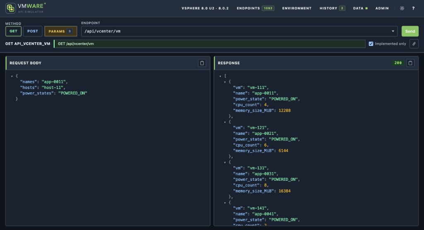Viewport: 424px width, 230px height.
Task: Click cpu_count value 8 for vm-131
Action: click(265, 185)
